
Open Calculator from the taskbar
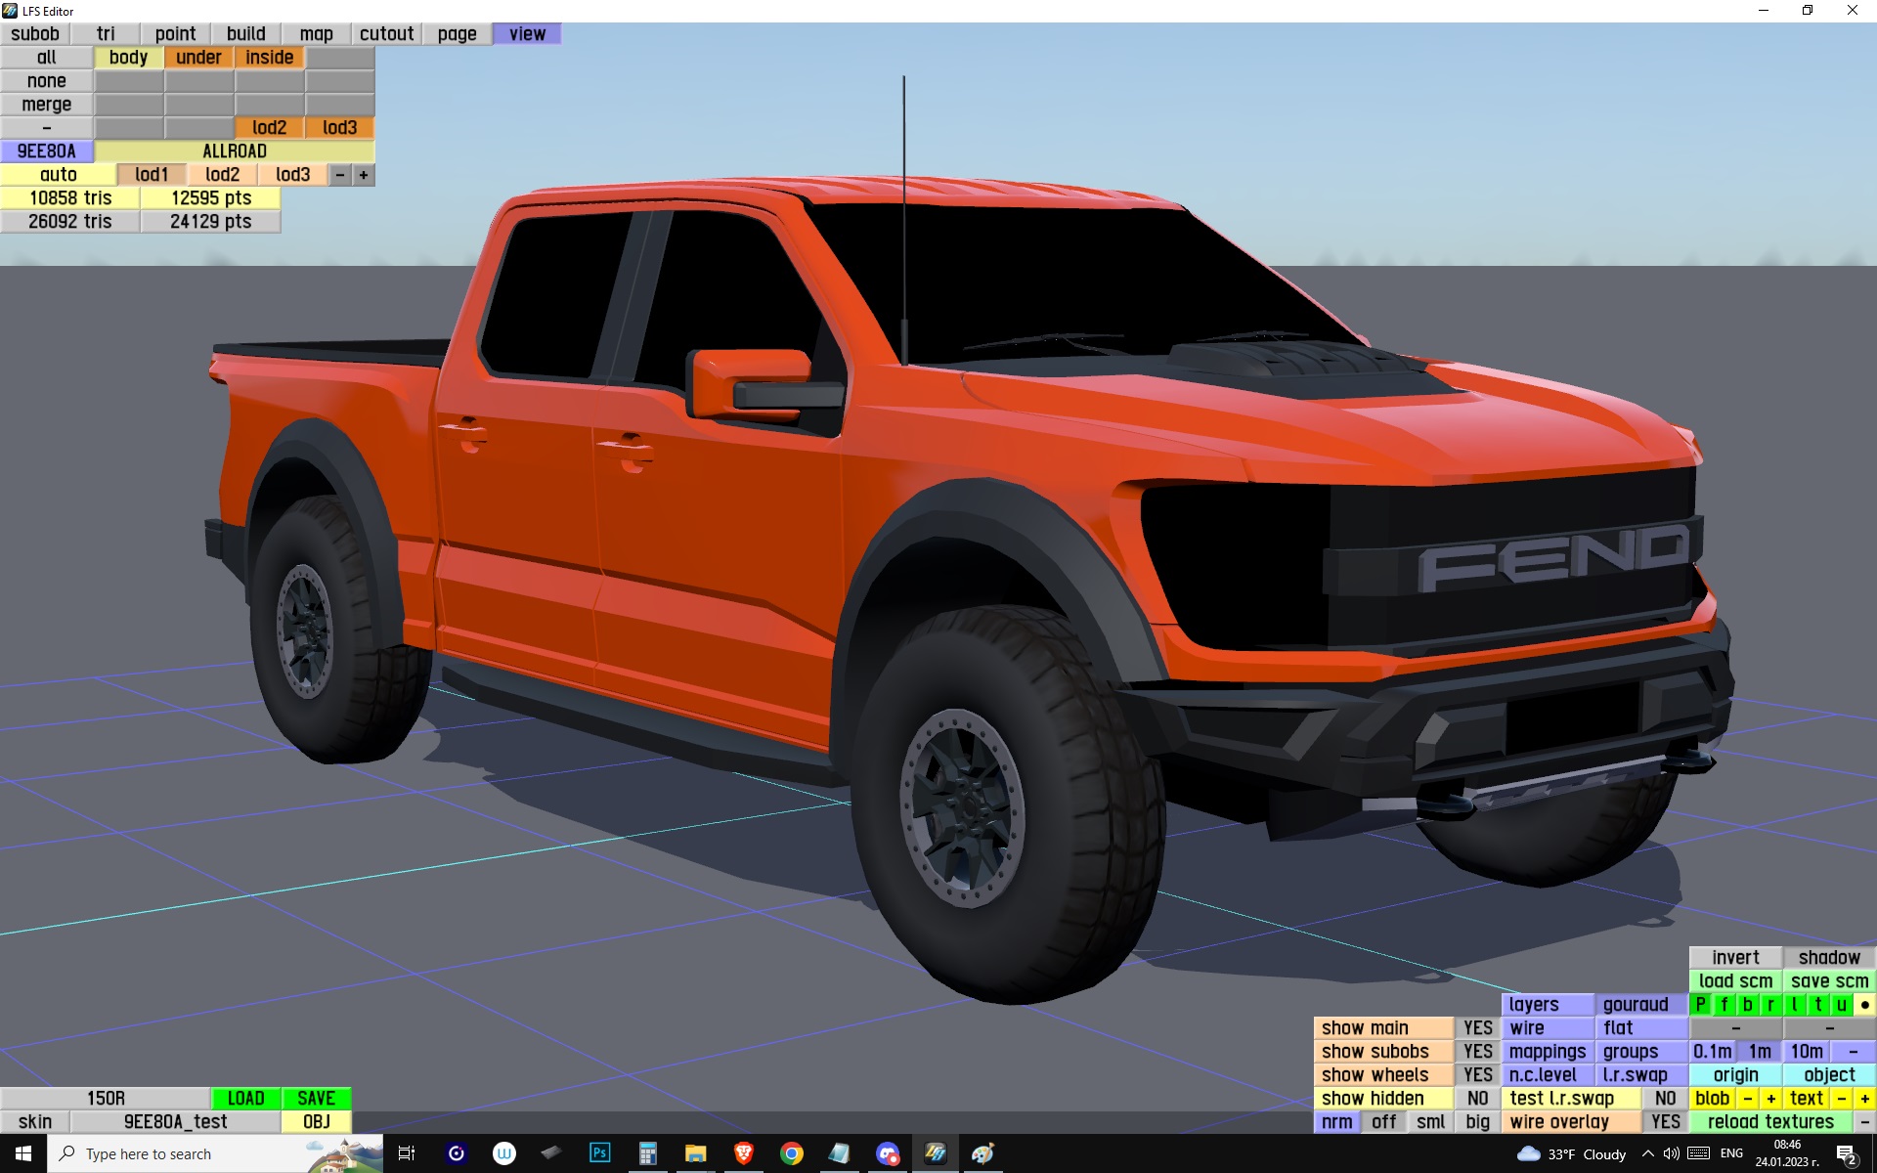click(647, 1153)
